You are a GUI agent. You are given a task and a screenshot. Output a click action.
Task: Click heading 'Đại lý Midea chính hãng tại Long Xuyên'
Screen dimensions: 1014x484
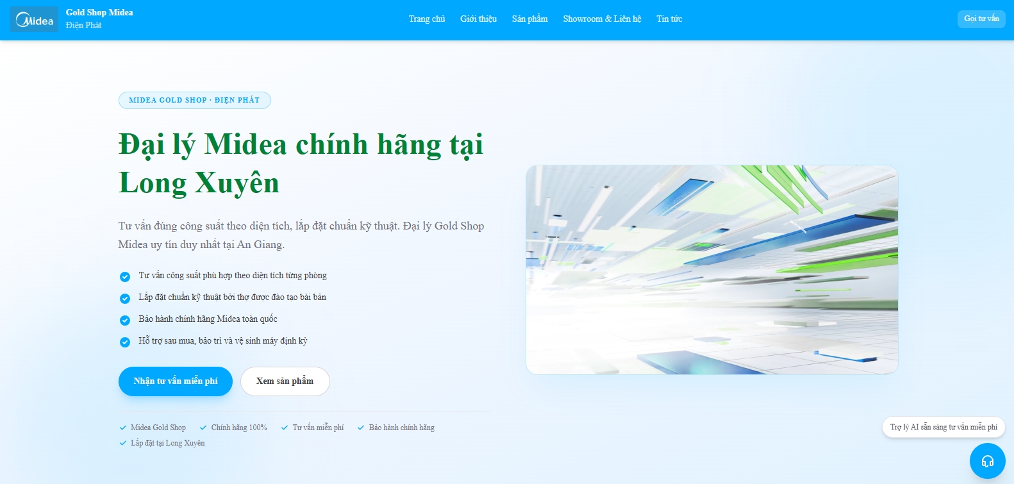(x=301, y=163)
